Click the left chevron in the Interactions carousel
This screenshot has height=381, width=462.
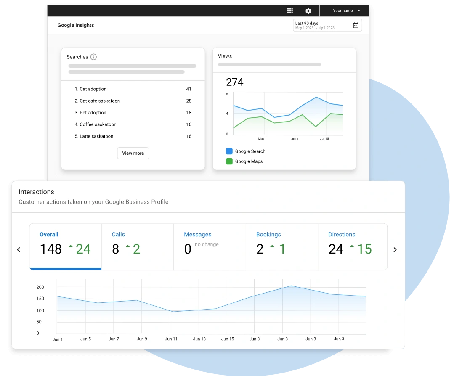19,249
